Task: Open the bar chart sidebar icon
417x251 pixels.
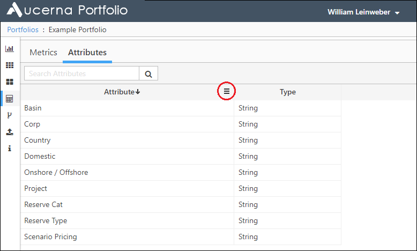Action: point(10,49)
